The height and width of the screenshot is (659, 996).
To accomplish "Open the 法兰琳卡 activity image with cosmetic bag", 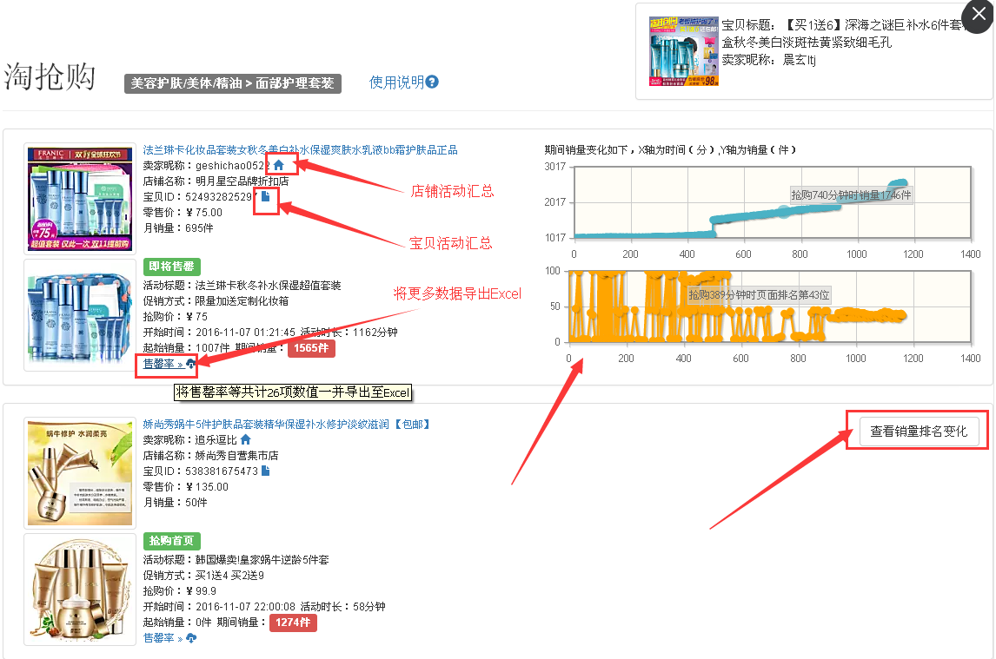I will (80, 315).
